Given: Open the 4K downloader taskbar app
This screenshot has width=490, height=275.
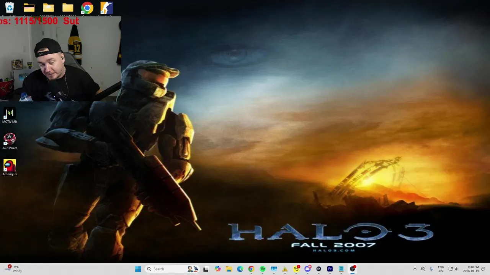Looking at the screenshot, I should point(318,269).
